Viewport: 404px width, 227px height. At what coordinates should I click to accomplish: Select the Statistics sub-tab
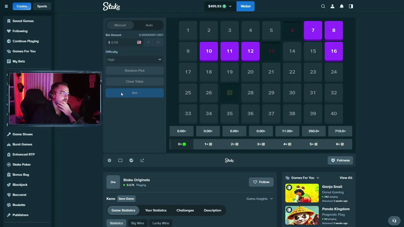coord(116,223)
